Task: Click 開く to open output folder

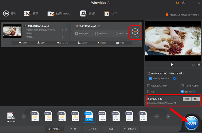Action: [x=196, y=99]
